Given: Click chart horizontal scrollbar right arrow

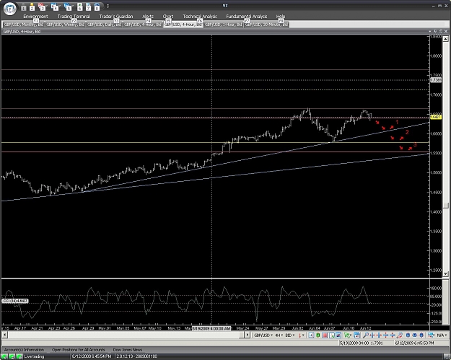Looking at the screenshot, I should pos(247,335).
